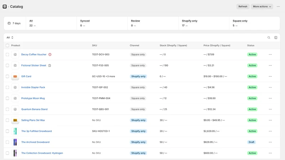Click the placeholder image icon for Fictional Sticker Sheet
This screenshot has width=285, height=160.
(15, 65)
